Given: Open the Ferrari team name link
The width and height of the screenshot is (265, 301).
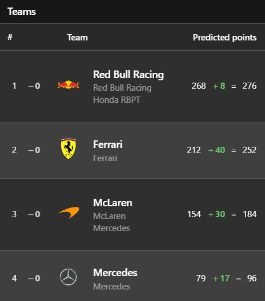Looking at the screenshot, I should (x=107, y=144).
